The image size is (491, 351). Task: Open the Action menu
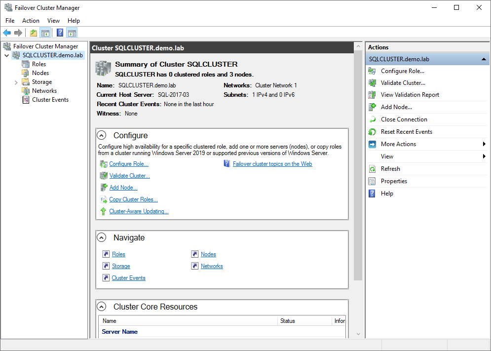[31, 21]
